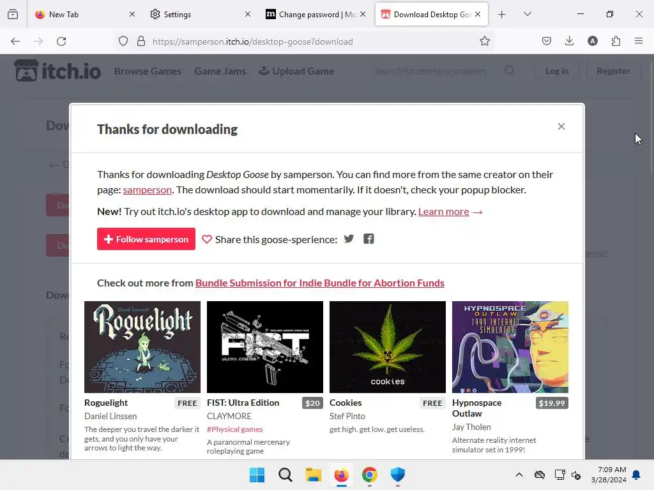This screenshot has height=490, width=654.
Task: Open the Firefox downloads panel
Action: tap(569, 41)
